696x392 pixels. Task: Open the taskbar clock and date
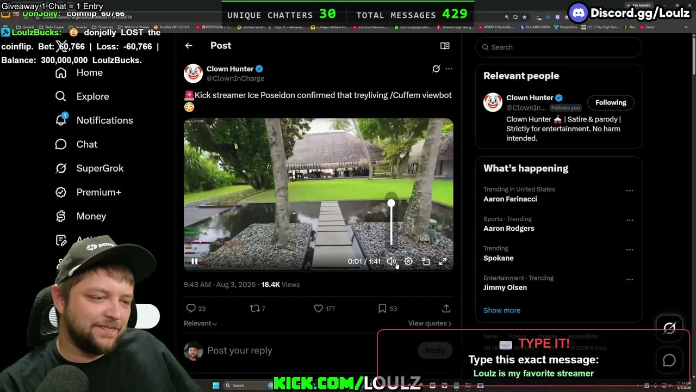pyautogui.click(x=683, y=385)
